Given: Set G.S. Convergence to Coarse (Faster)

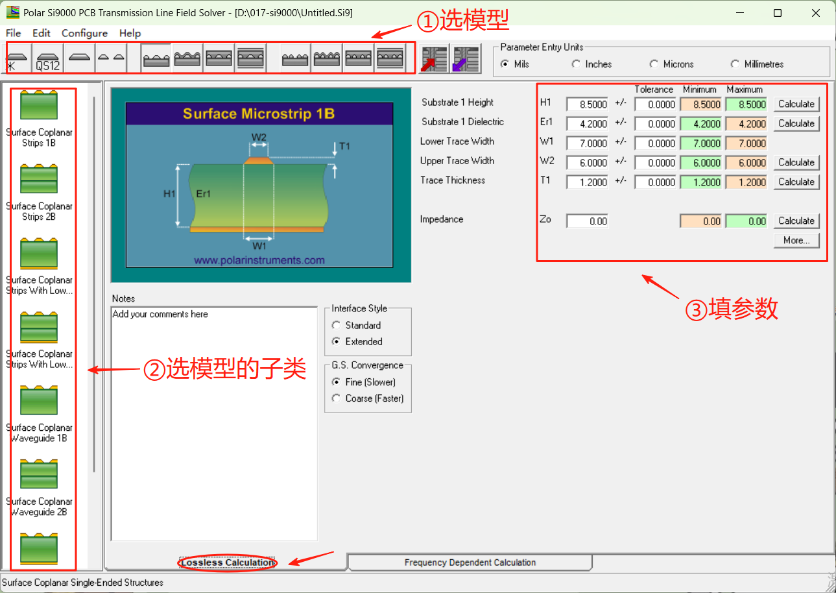Looking at the screenshot, I should pos(336,398).
